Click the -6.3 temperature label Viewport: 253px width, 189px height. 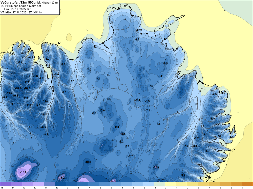click(137, 39)
